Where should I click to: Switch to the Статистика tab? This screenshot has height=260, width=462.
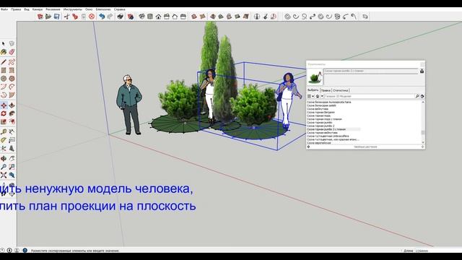tap(340, 90)
